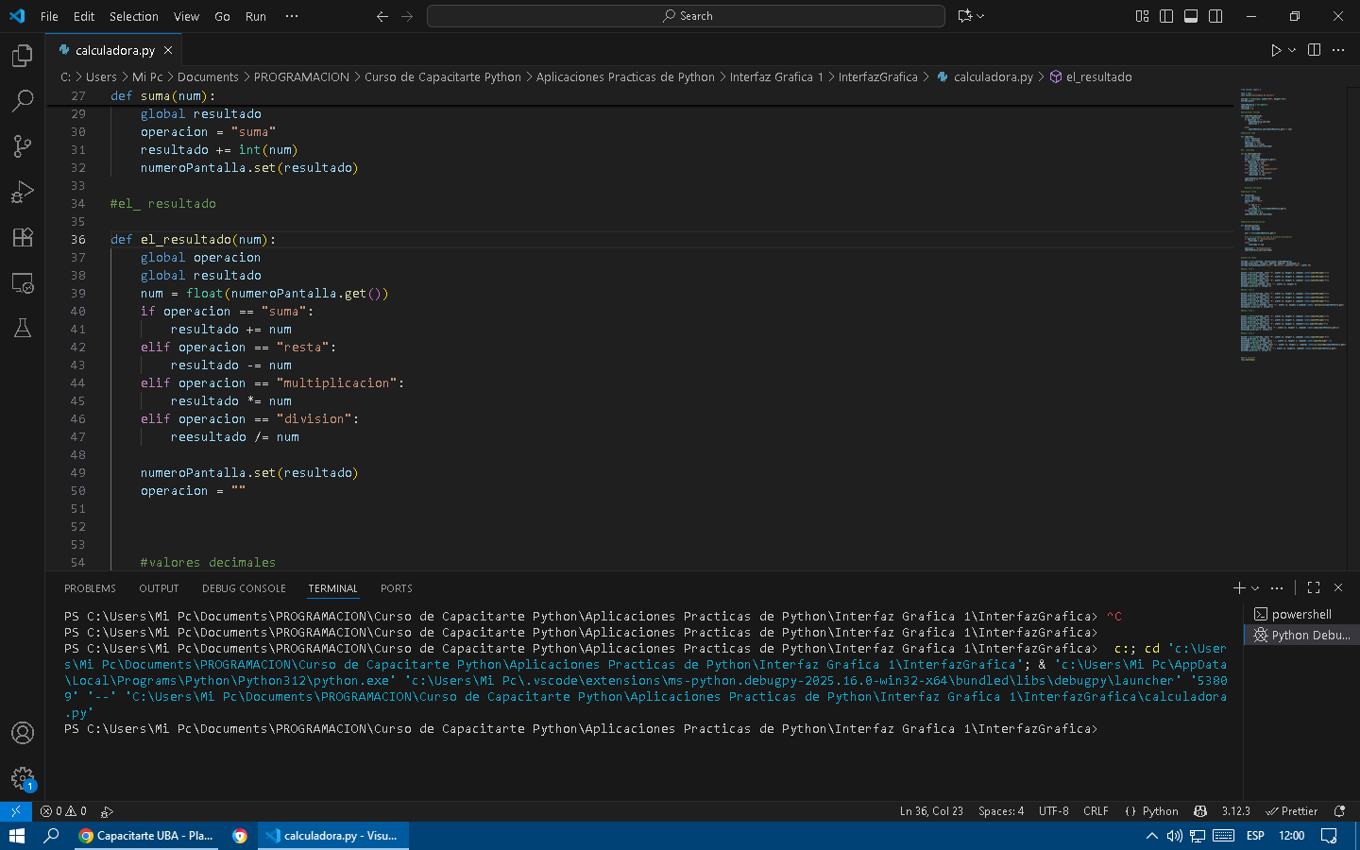Open the Testing flask icon view

(23, 328)
